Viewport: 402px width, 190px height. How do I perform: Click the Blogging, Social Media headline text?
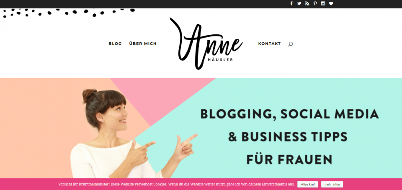(x=289, y=114)
